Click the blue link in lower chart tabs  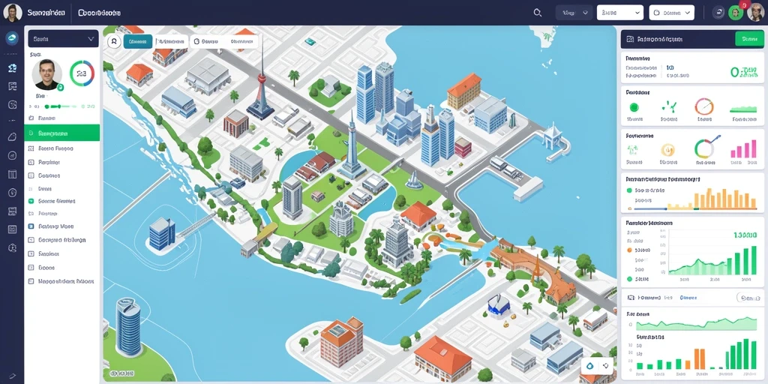pyautogui.click(x=688, y=297)
